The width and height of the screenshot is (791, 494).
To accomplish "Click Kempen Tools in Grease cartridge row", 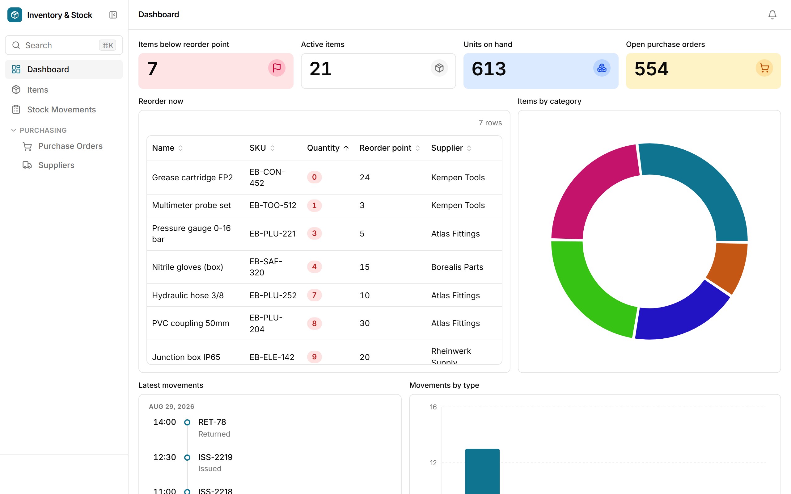I will tap(458, 178).
